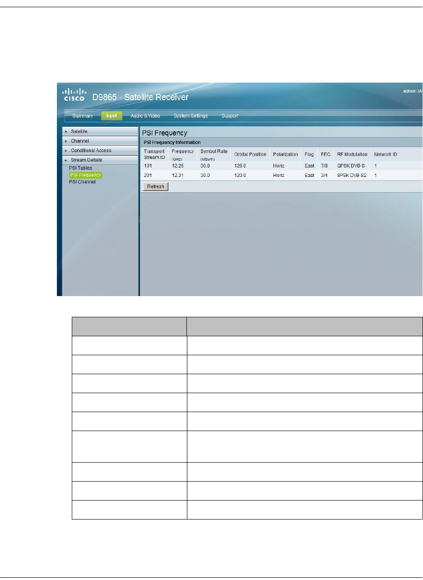Click the Network ID column header
The height and width of the screenshot is (580, 423).
click(x=386, y=154)
